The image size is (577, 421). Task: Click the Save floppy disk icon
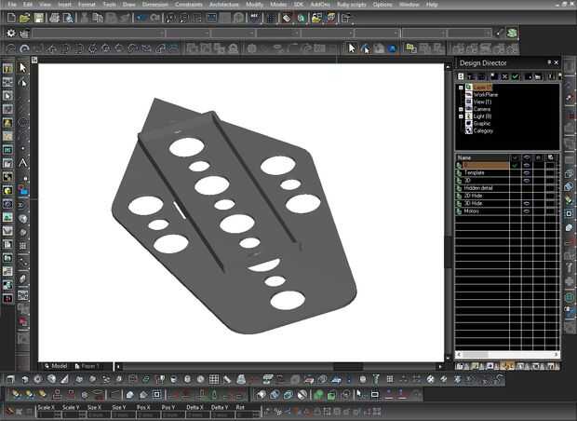coord(39,18)
